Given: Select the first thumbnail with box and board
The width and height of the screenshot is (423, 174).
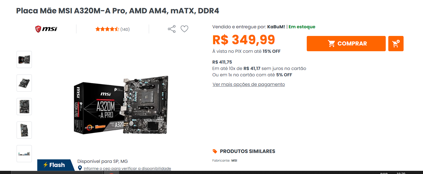Looking at the screenshot, I should (x=24, y=59).
